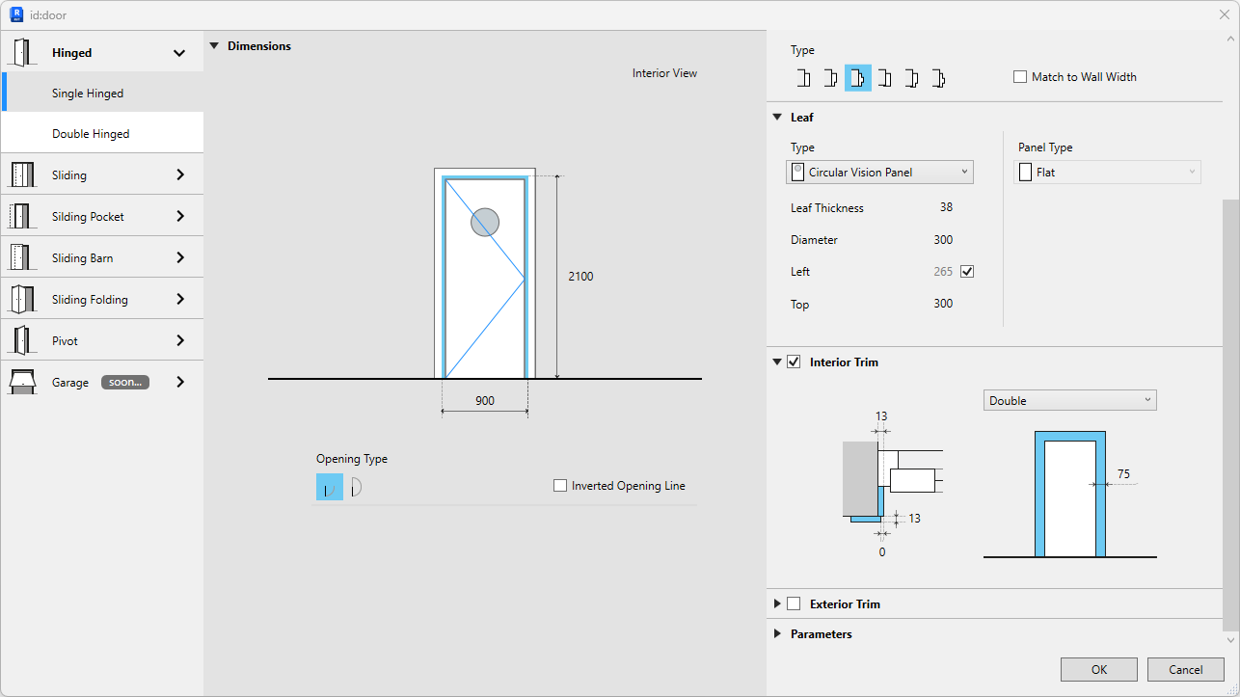Select the Sliding Folding door icon
Viewport: 1240px width, 697px height.
21,299
